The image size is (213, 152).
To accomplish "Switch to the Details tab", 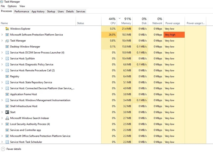I will [x=70, y=11].
